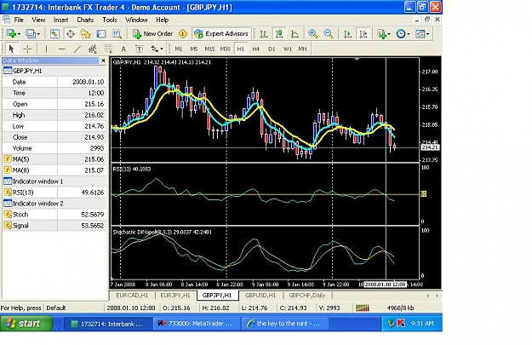Viewport: 532px width, 345px height.
Task: Zoom out of the chart
Action: 328,33
